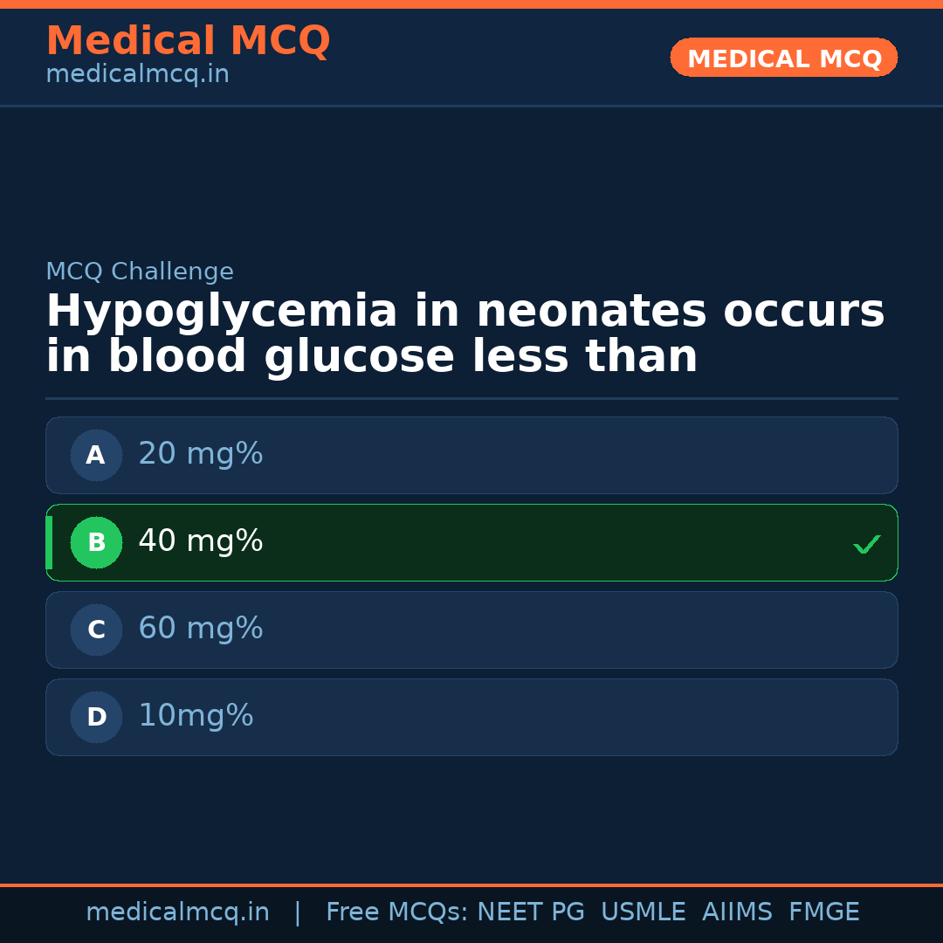
Task: Choose the 60 mg% answer text
Action: [x=200, y=629]
